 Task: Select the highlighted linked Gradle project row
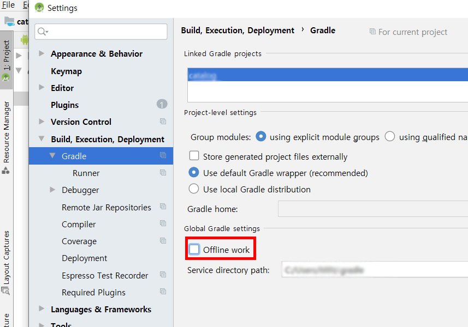tap(328, 75)
